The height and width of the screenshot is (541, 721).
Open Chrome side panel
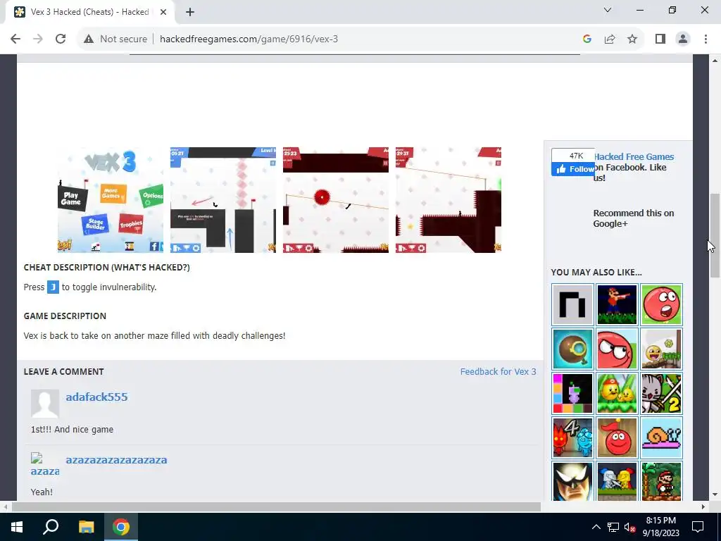[x=660, y=39]
